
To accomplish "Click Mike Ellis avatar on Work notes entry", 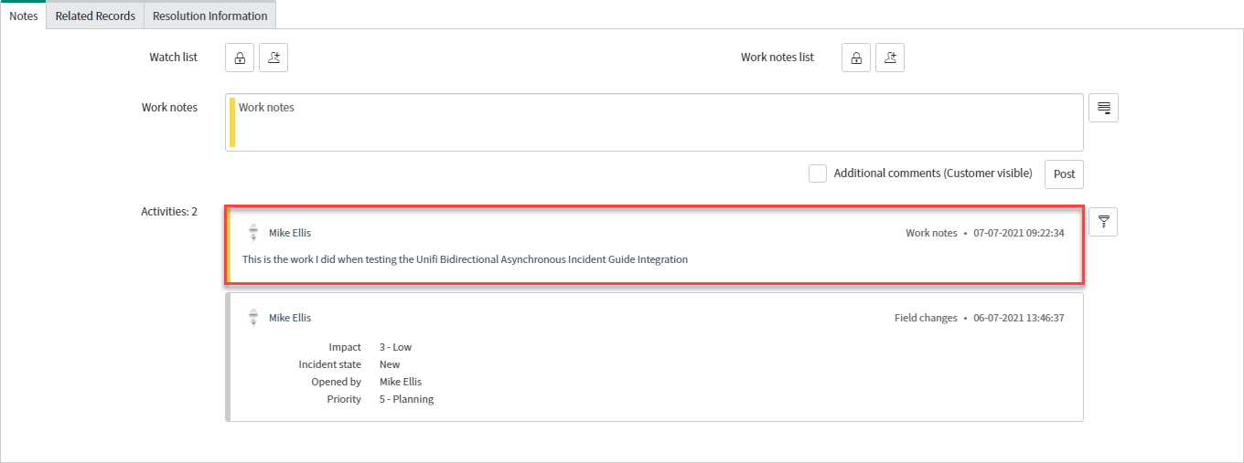I will pyautogui.click(x=253, y=233).
